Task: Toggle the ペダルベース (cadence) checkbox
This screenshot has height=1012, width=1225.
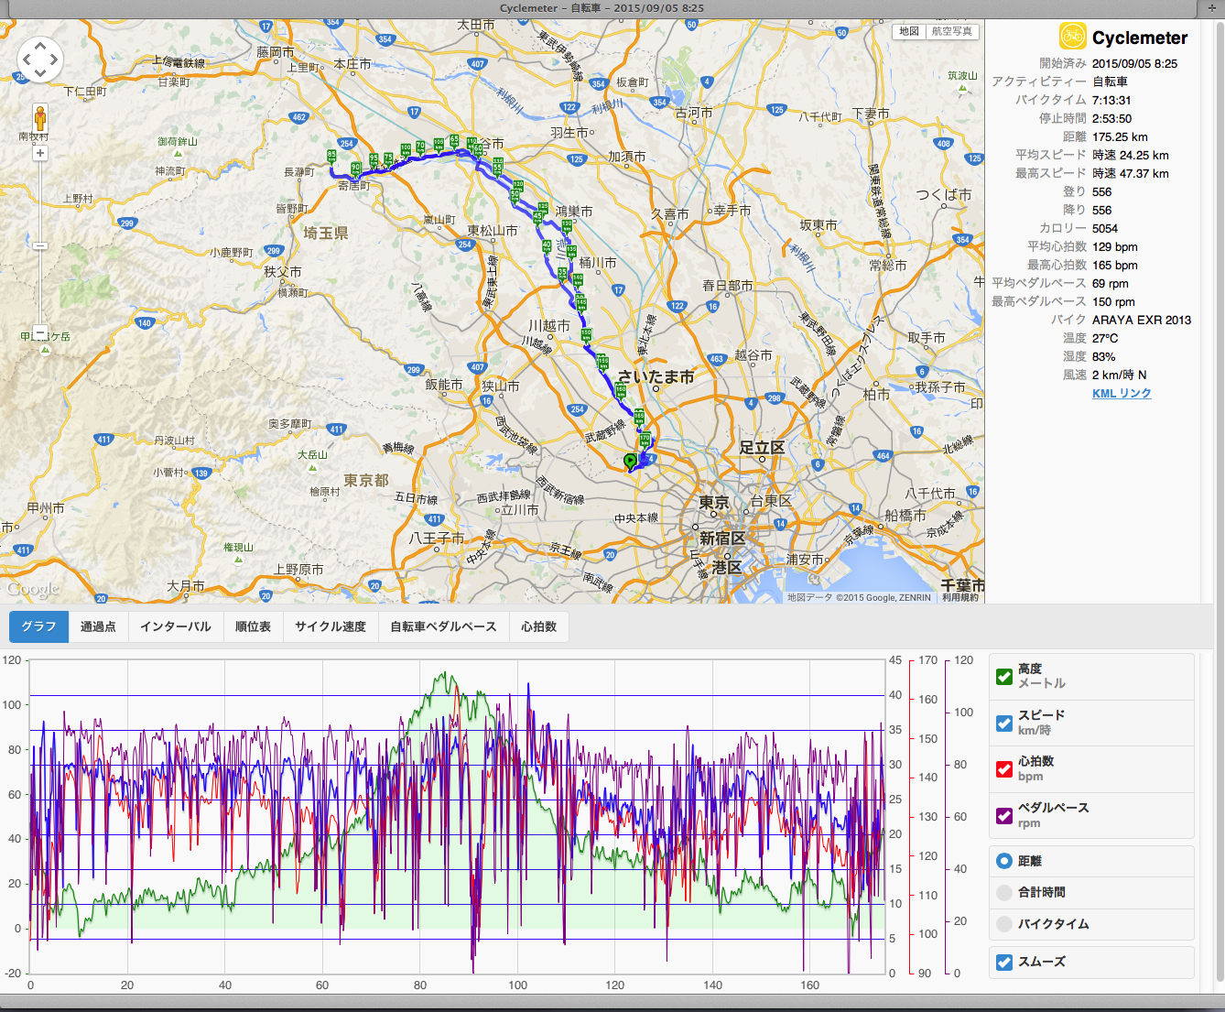Action: (1004, 815)
